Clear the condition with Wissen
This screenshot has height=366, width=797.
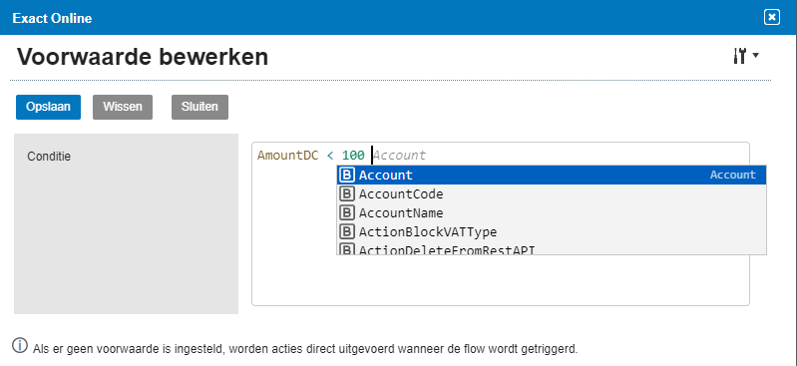(x=123, y=108)
